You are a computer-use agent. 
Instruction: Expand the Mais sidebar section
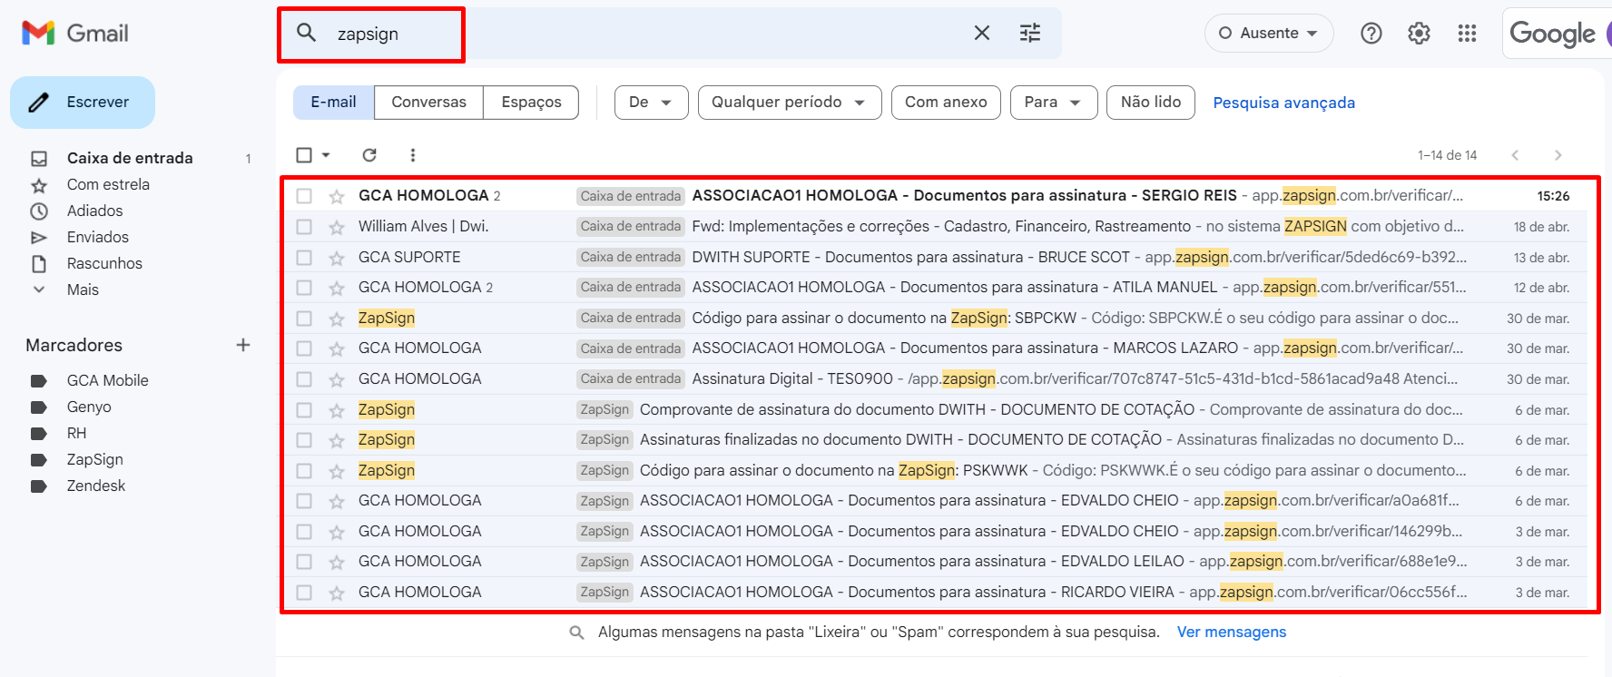tap(83, 289)
